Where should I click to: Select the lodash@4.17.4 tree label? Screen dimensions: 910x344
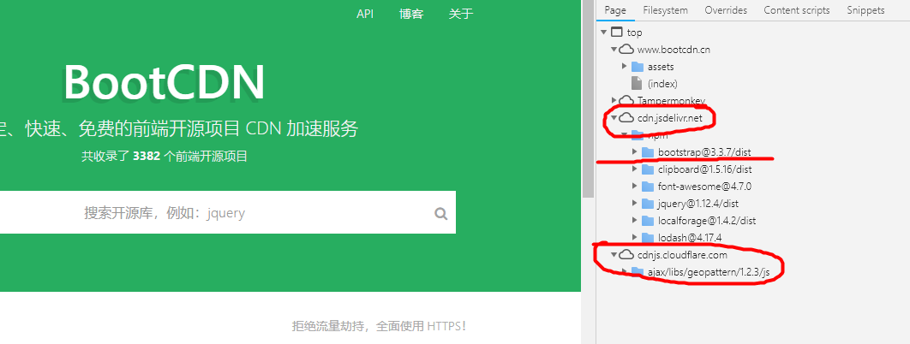pos(690,237)
